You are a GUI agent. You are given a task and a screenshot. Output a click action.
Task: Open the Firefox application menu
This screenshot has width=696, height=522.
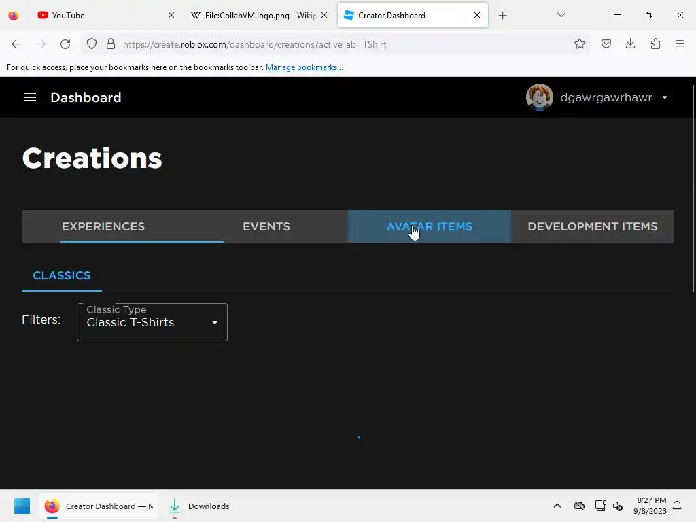point(680,43)
